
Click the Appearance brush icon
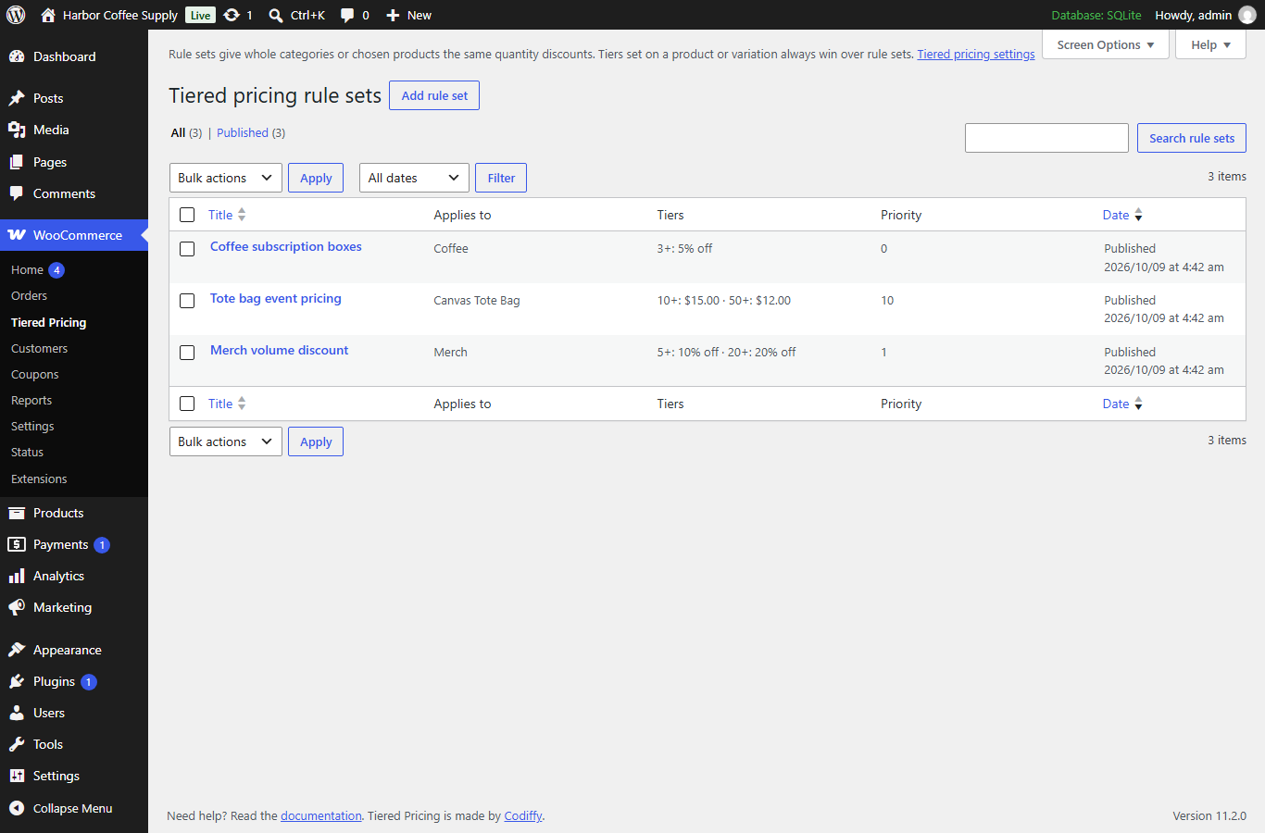point(17,650)
